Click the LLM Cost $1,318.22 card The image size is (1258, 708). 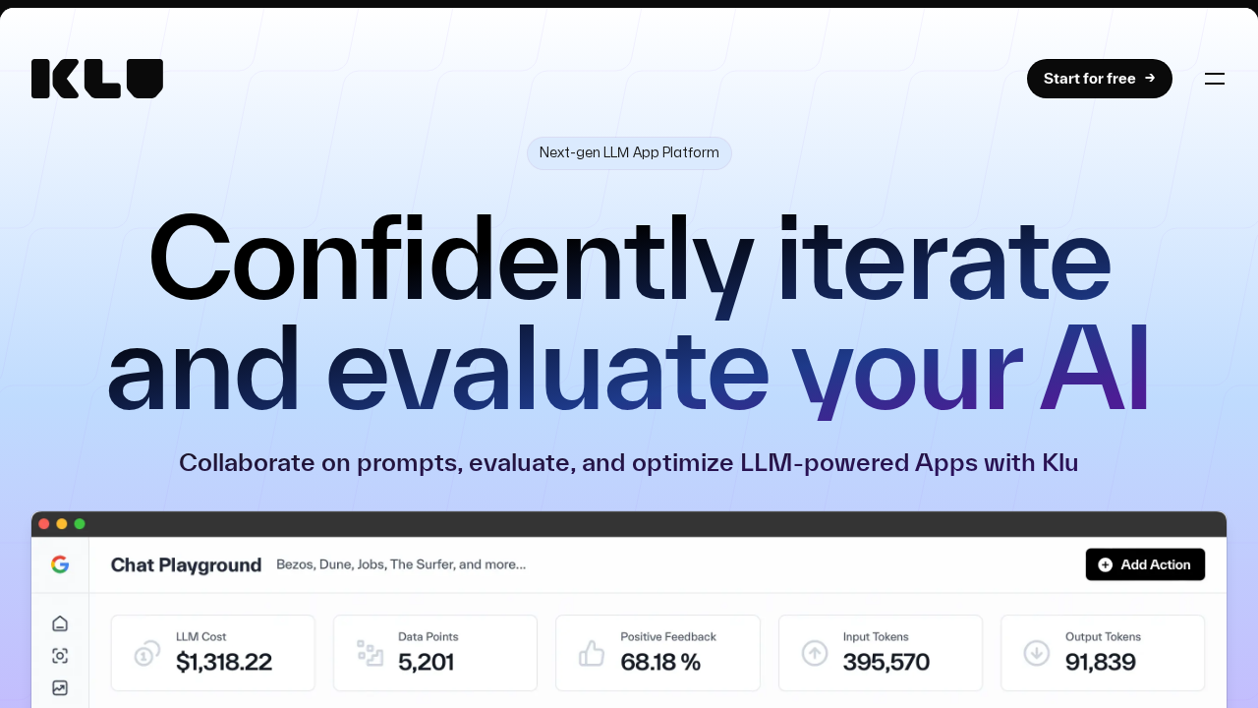tap(213, 653)
